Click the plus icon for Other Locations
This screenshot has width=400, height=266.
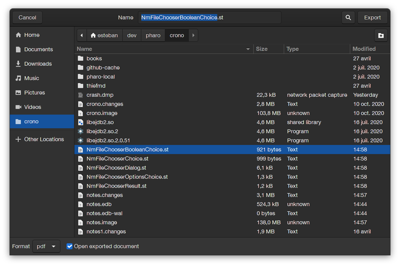[18, 139]
